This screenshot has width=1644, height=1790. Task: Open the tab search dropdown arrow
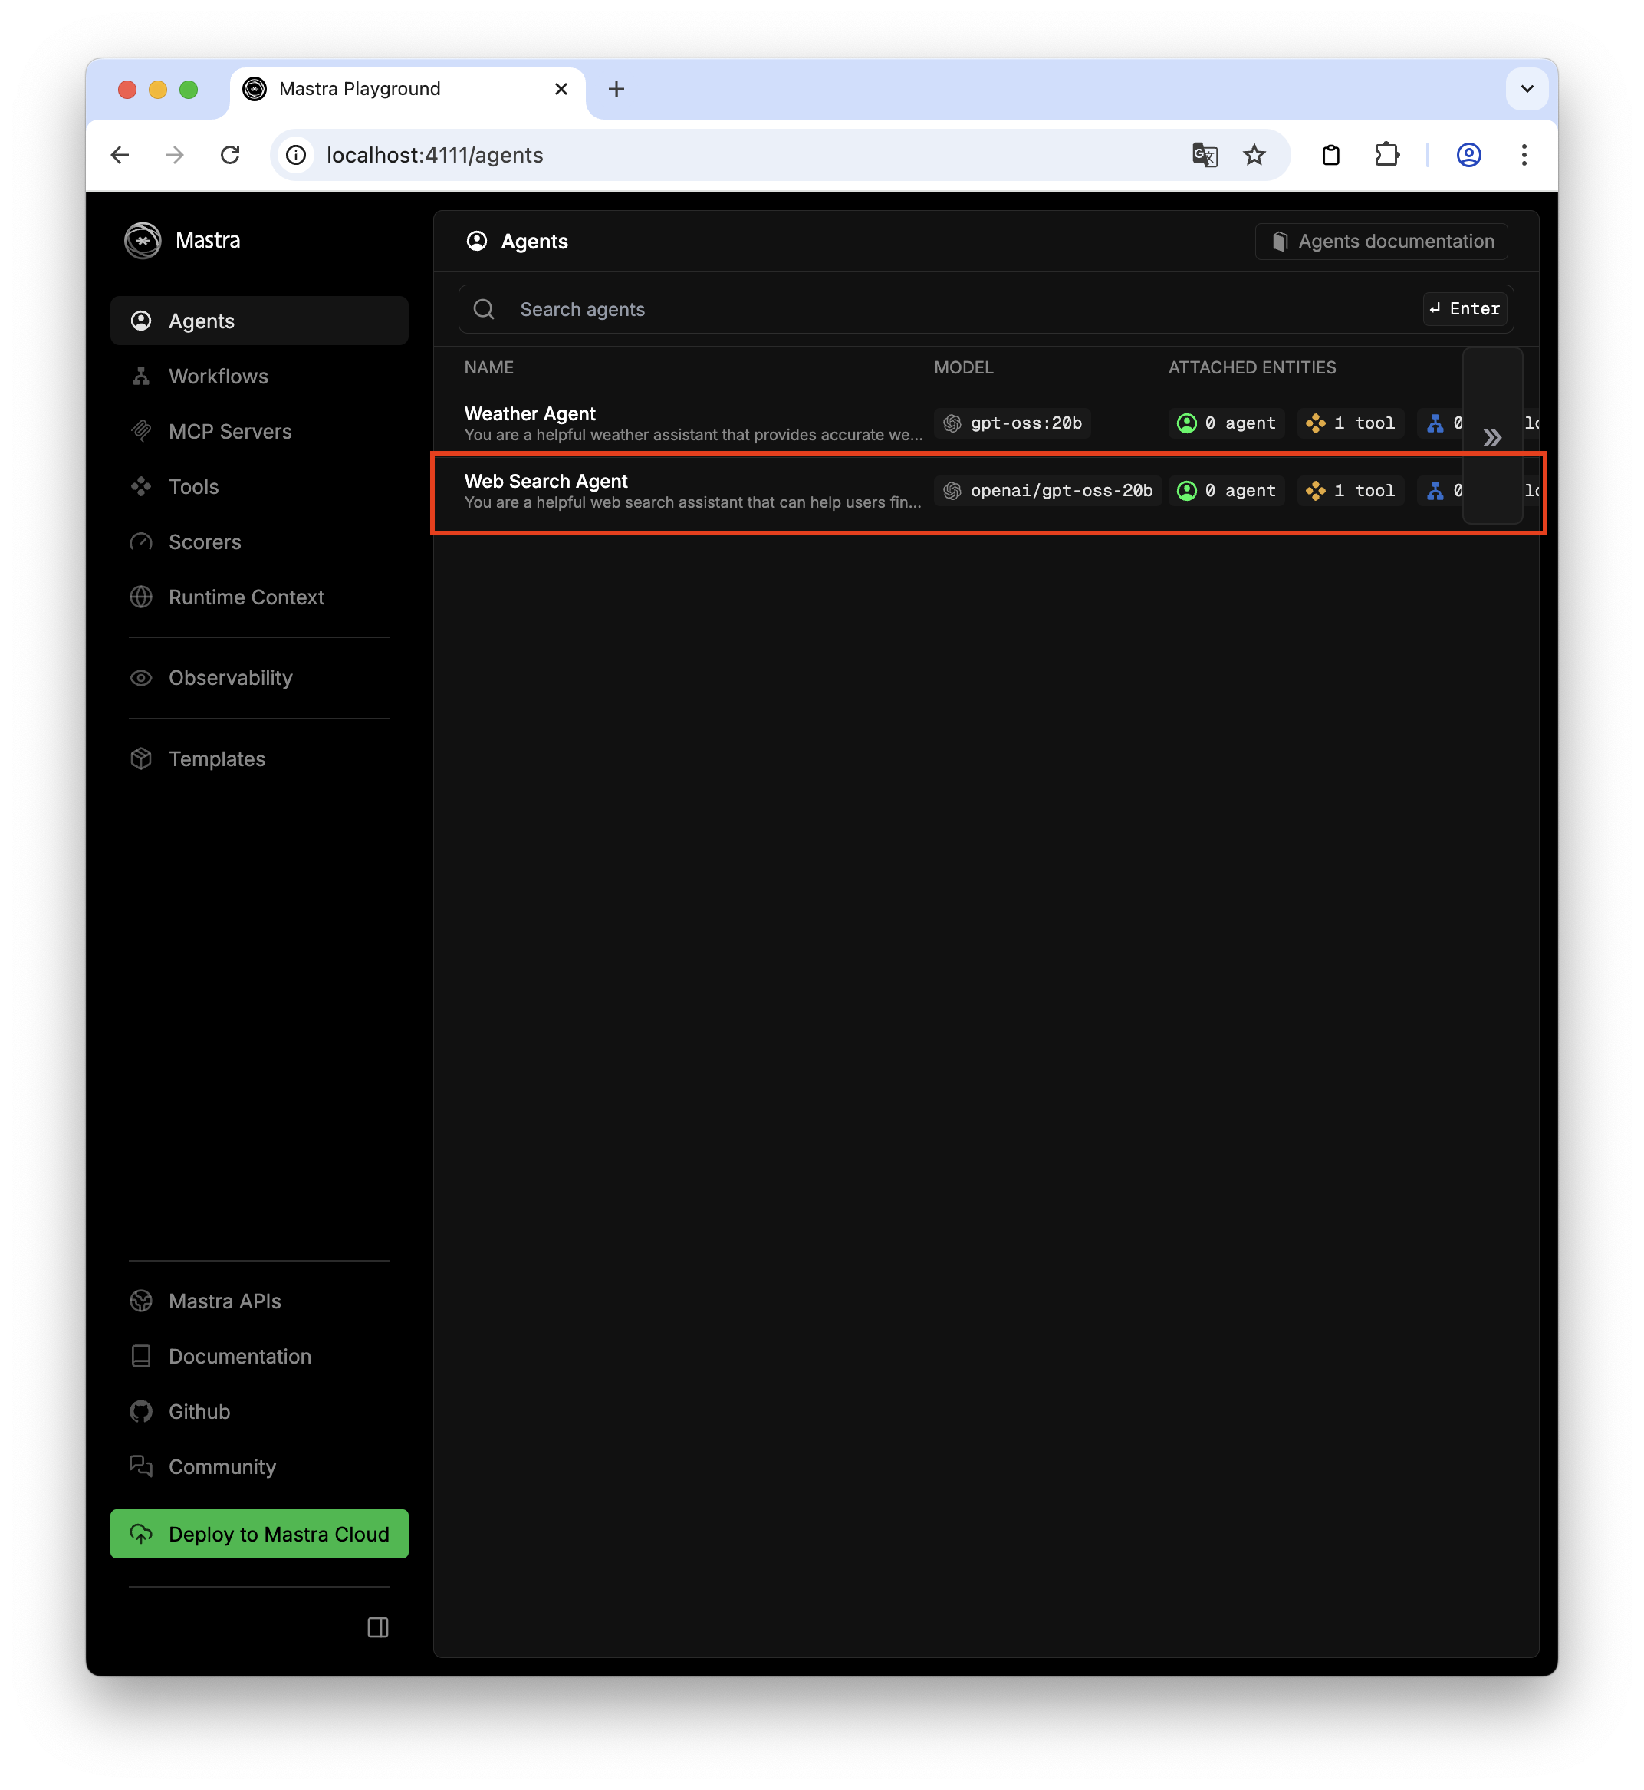(x=1527, y=89)
